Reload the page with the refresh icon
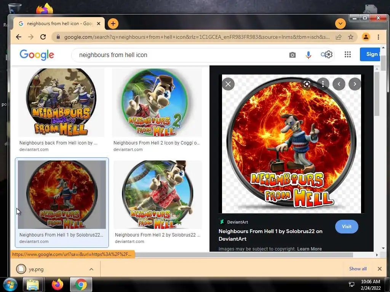 tap(43, 37)
